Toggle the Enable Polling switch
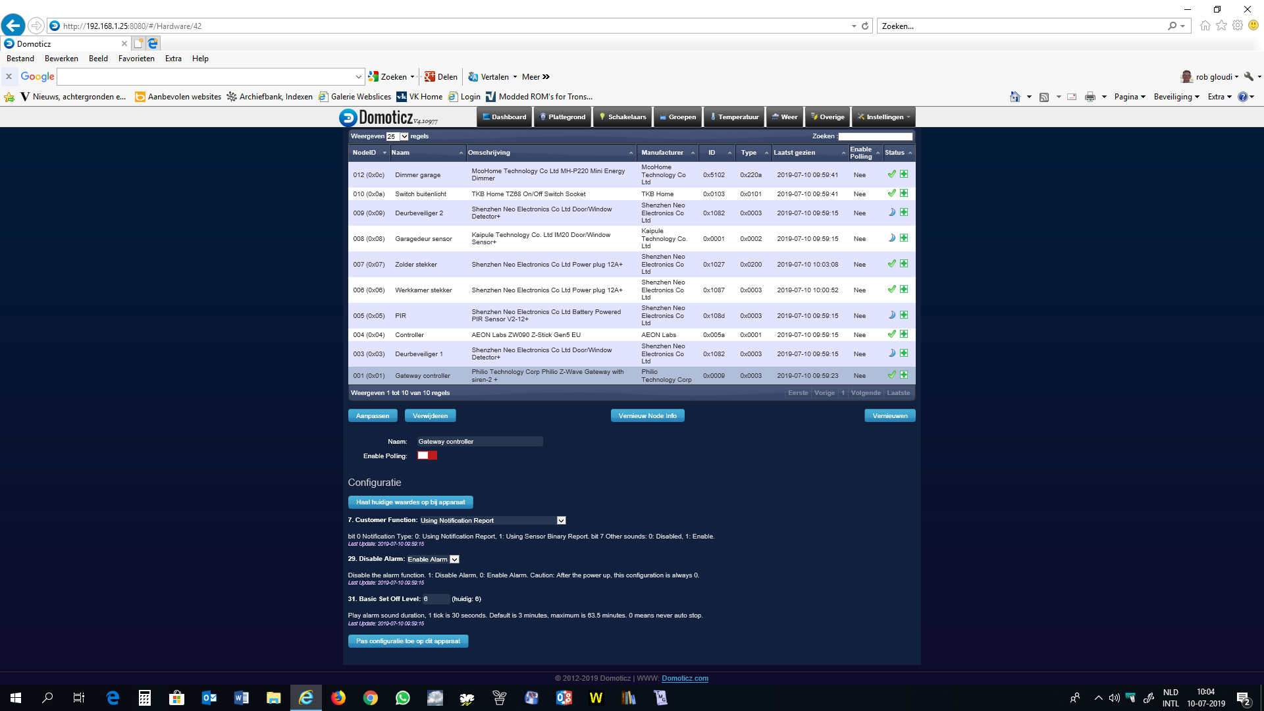 point(427,456)
